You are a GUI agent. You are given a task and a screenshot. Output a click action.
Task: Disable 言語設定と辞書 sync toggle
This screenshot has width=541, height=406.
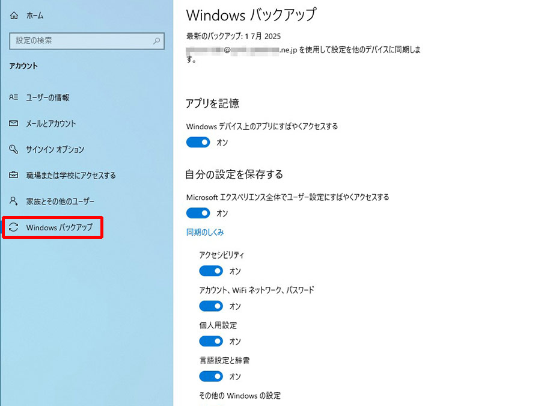pyautogui.click(x=211, y=377)
